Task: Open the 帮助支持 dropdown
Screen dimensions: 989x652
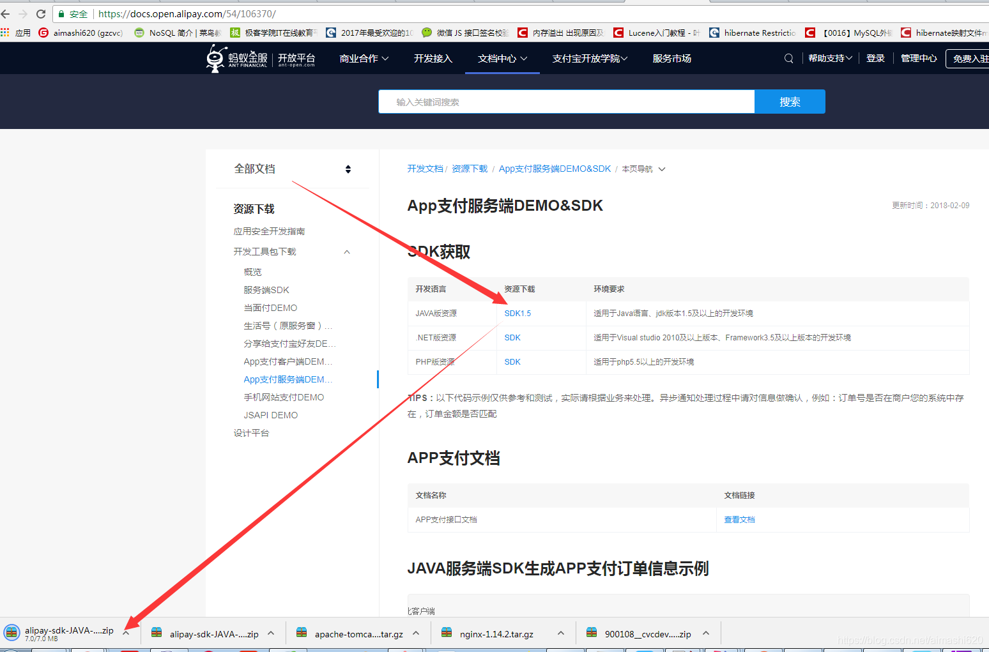Action: 831,58
